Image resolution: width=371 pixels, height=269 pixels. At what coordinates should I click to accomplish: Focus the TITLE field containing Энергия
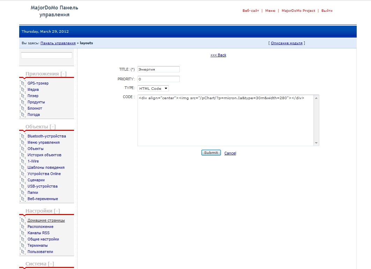(158, 69)
